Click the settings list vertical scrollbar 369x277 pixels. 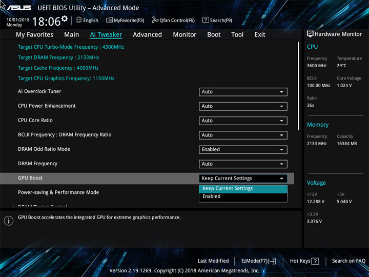click(299, 86)
